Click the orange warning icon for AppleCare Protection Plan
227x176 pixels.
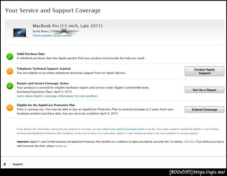tap(10, 107)
